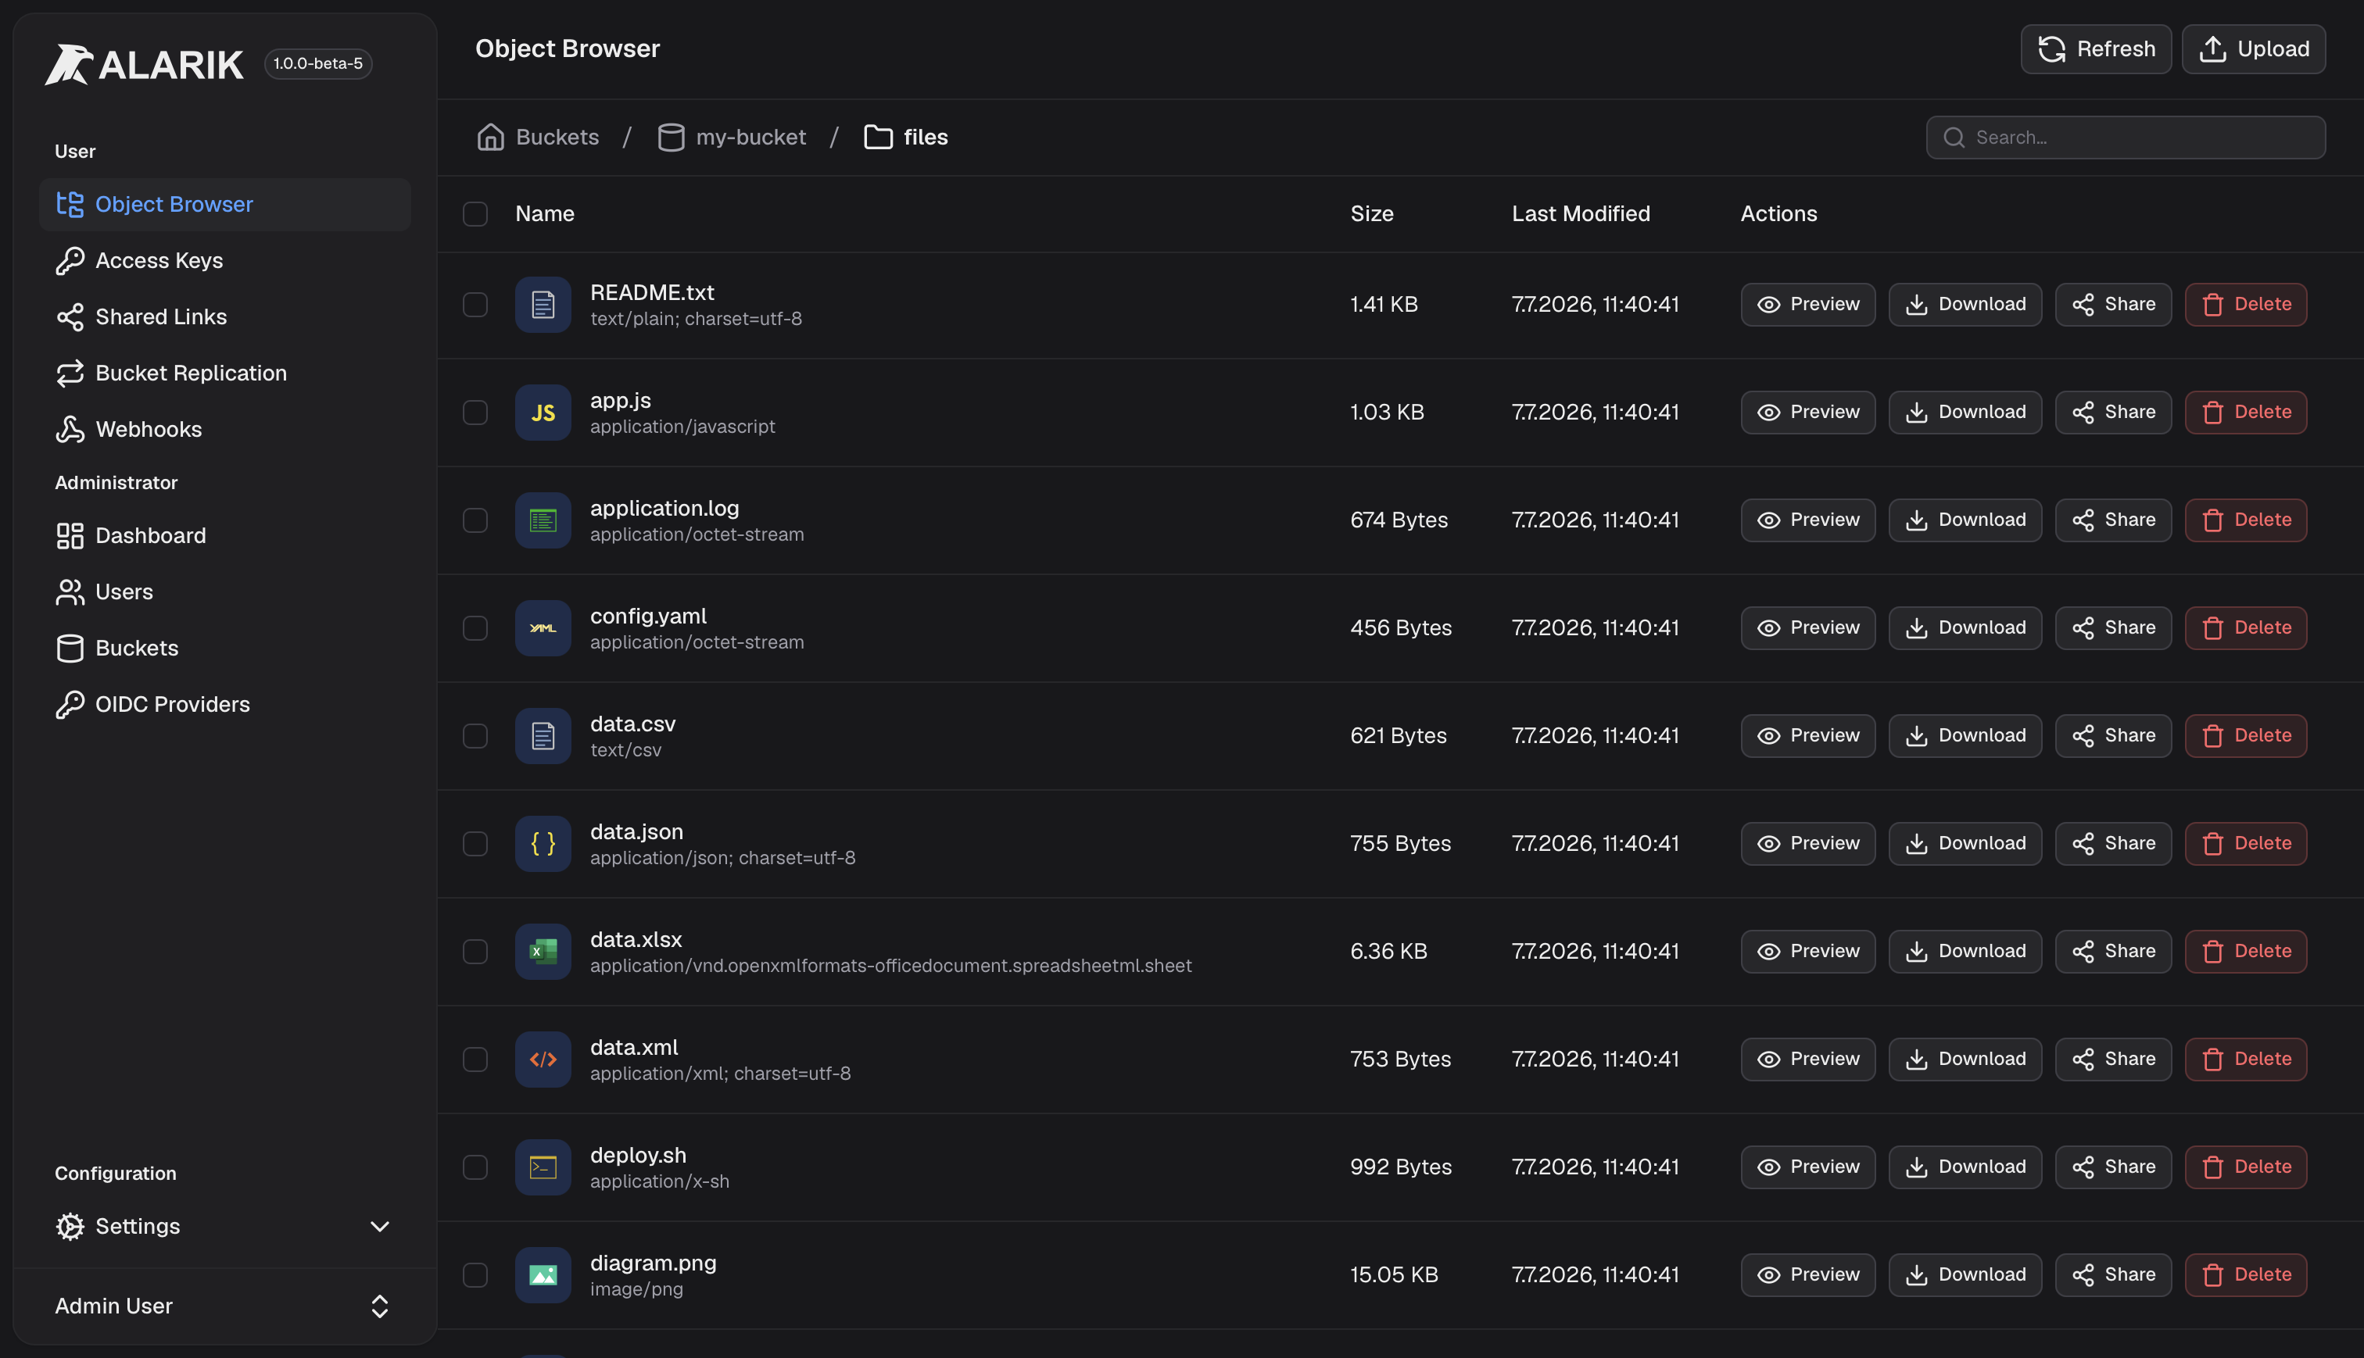Click the Name column header

(x=545, y=213)
